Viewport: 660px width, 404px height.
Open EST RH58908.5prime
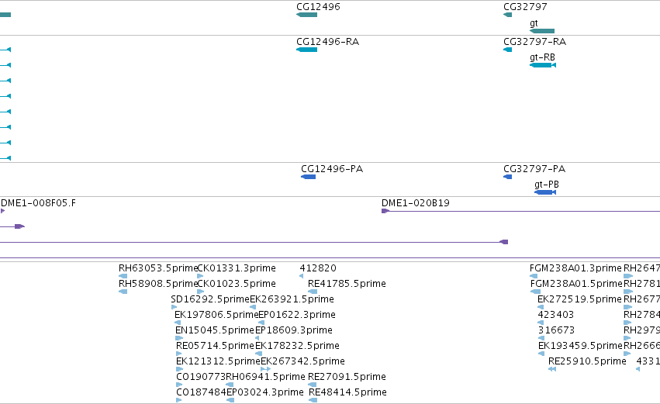pos(158,284)
